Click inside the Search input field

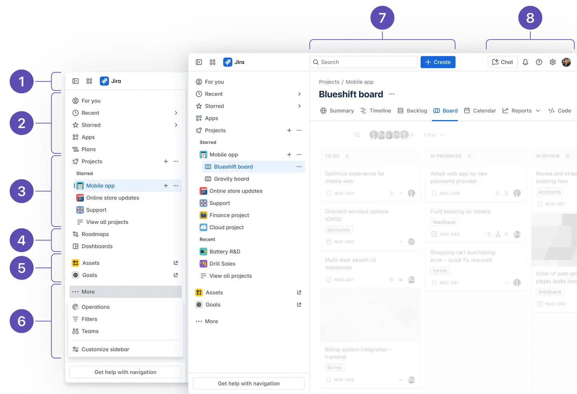363,62
